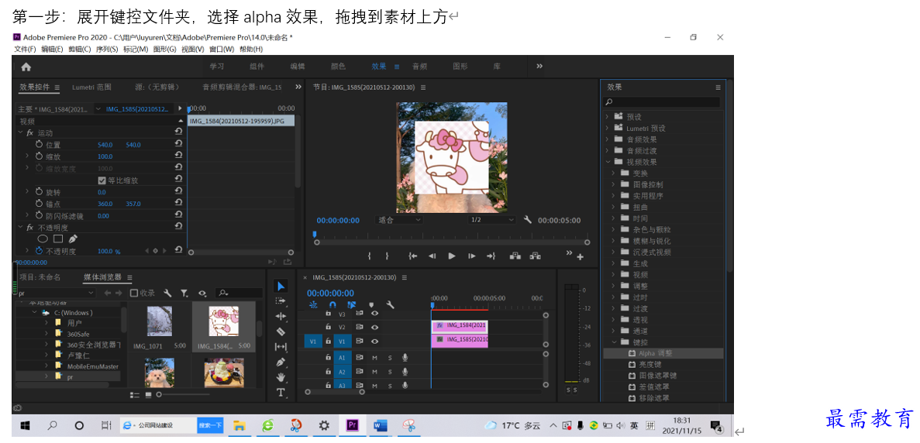Switch to 颜色 workspace tab

[x=339, y=66]
